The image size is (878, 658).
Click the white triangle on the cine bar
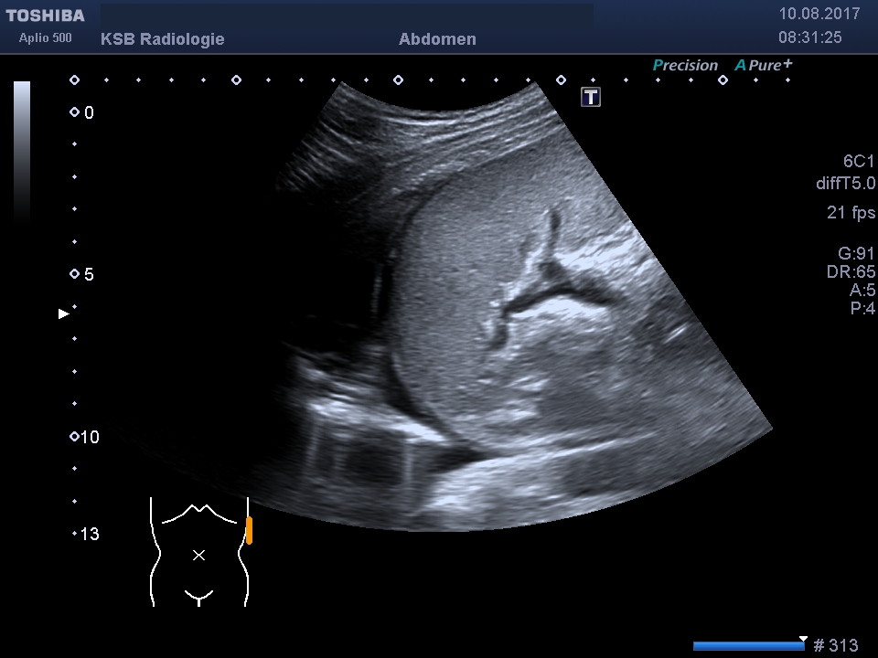click(803, 639)
